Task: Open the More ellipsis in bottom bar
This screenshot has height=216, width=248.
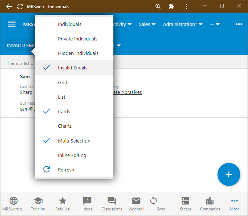Action: click(234, 201)
